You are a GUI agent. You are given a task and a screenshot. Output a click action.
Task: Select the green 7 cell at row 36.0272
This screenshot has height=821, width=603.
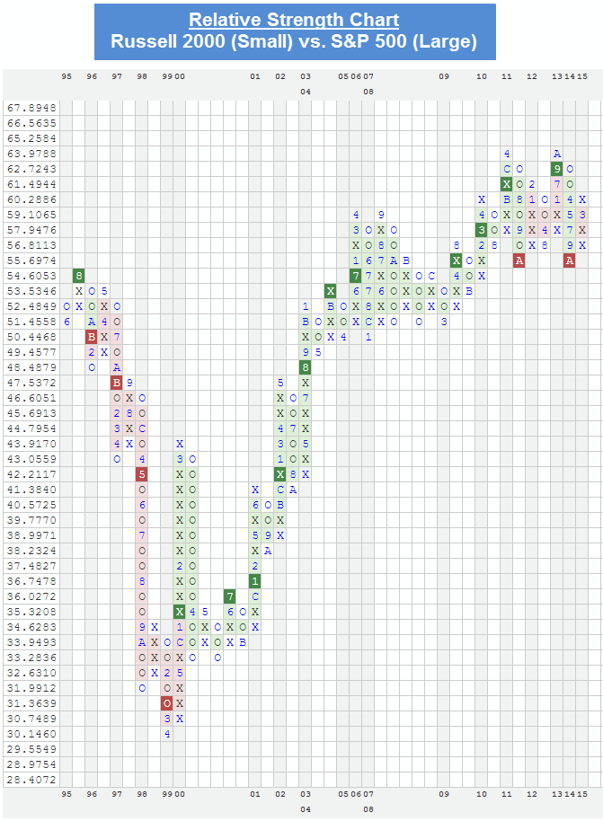pos(230,596)
